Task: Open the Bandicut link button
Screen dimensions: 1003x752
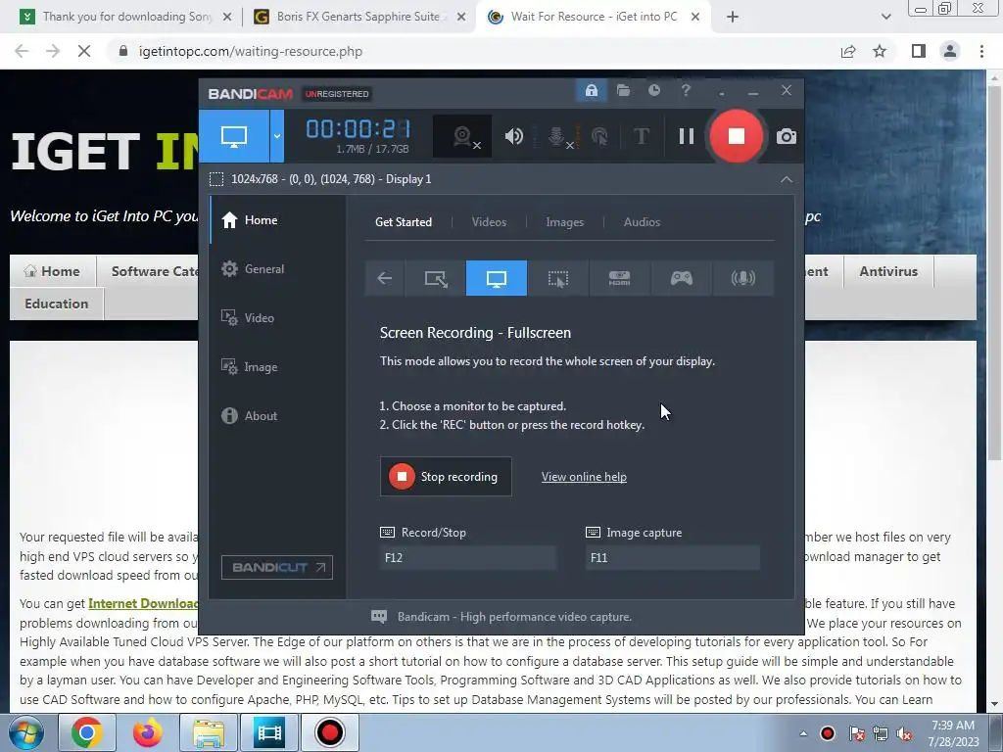Action: point(277,567)
